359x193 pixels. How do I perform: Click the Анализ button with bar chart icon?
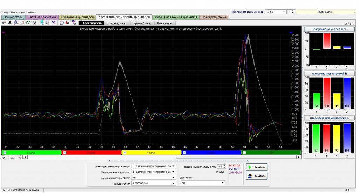(x=257, y=176)
